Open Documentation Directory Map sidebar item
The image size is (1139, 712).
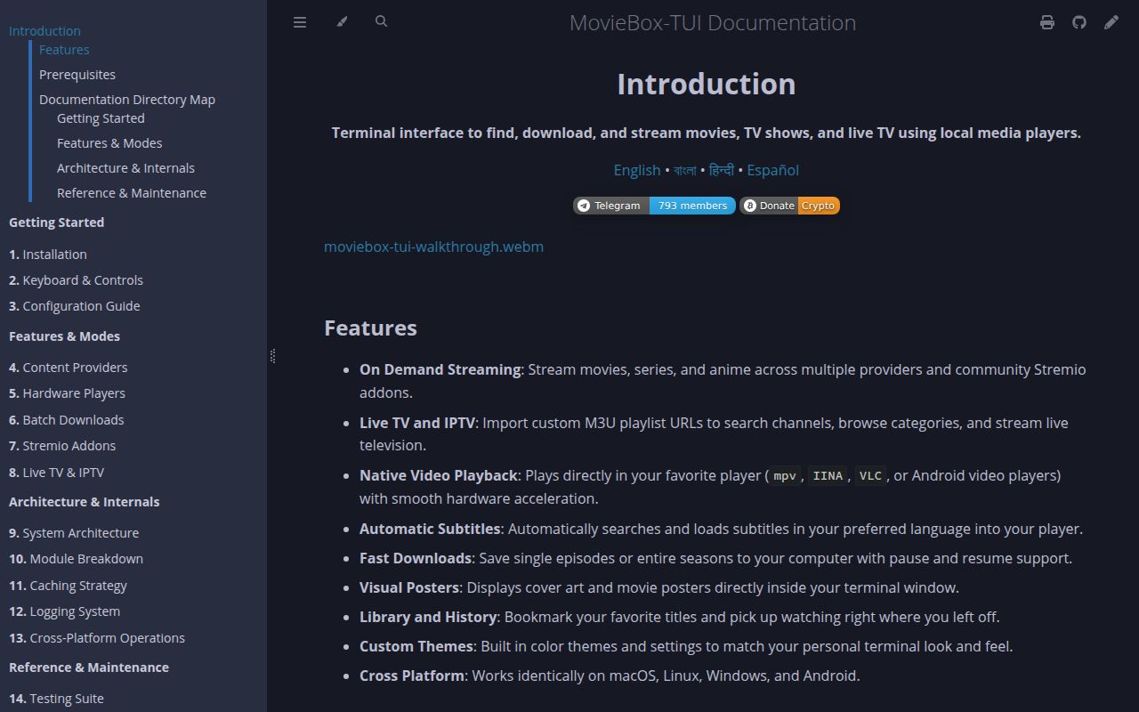tap(127, 100)
